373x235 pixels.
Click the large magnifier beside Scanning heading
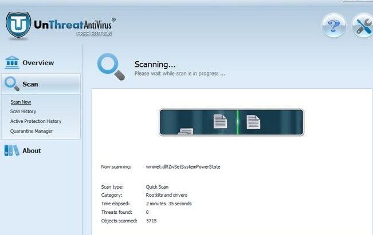pyautogui.click(x=111, y=67)
